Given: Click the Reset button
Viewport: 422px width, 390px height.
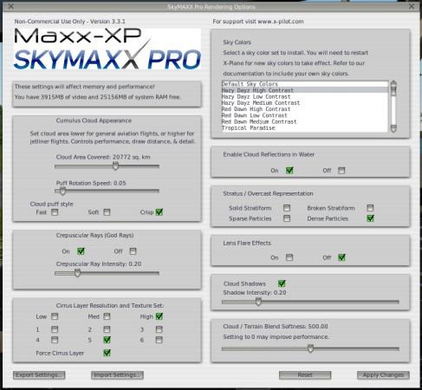Looking at the screenshot, I should click(x=305, y=375).
